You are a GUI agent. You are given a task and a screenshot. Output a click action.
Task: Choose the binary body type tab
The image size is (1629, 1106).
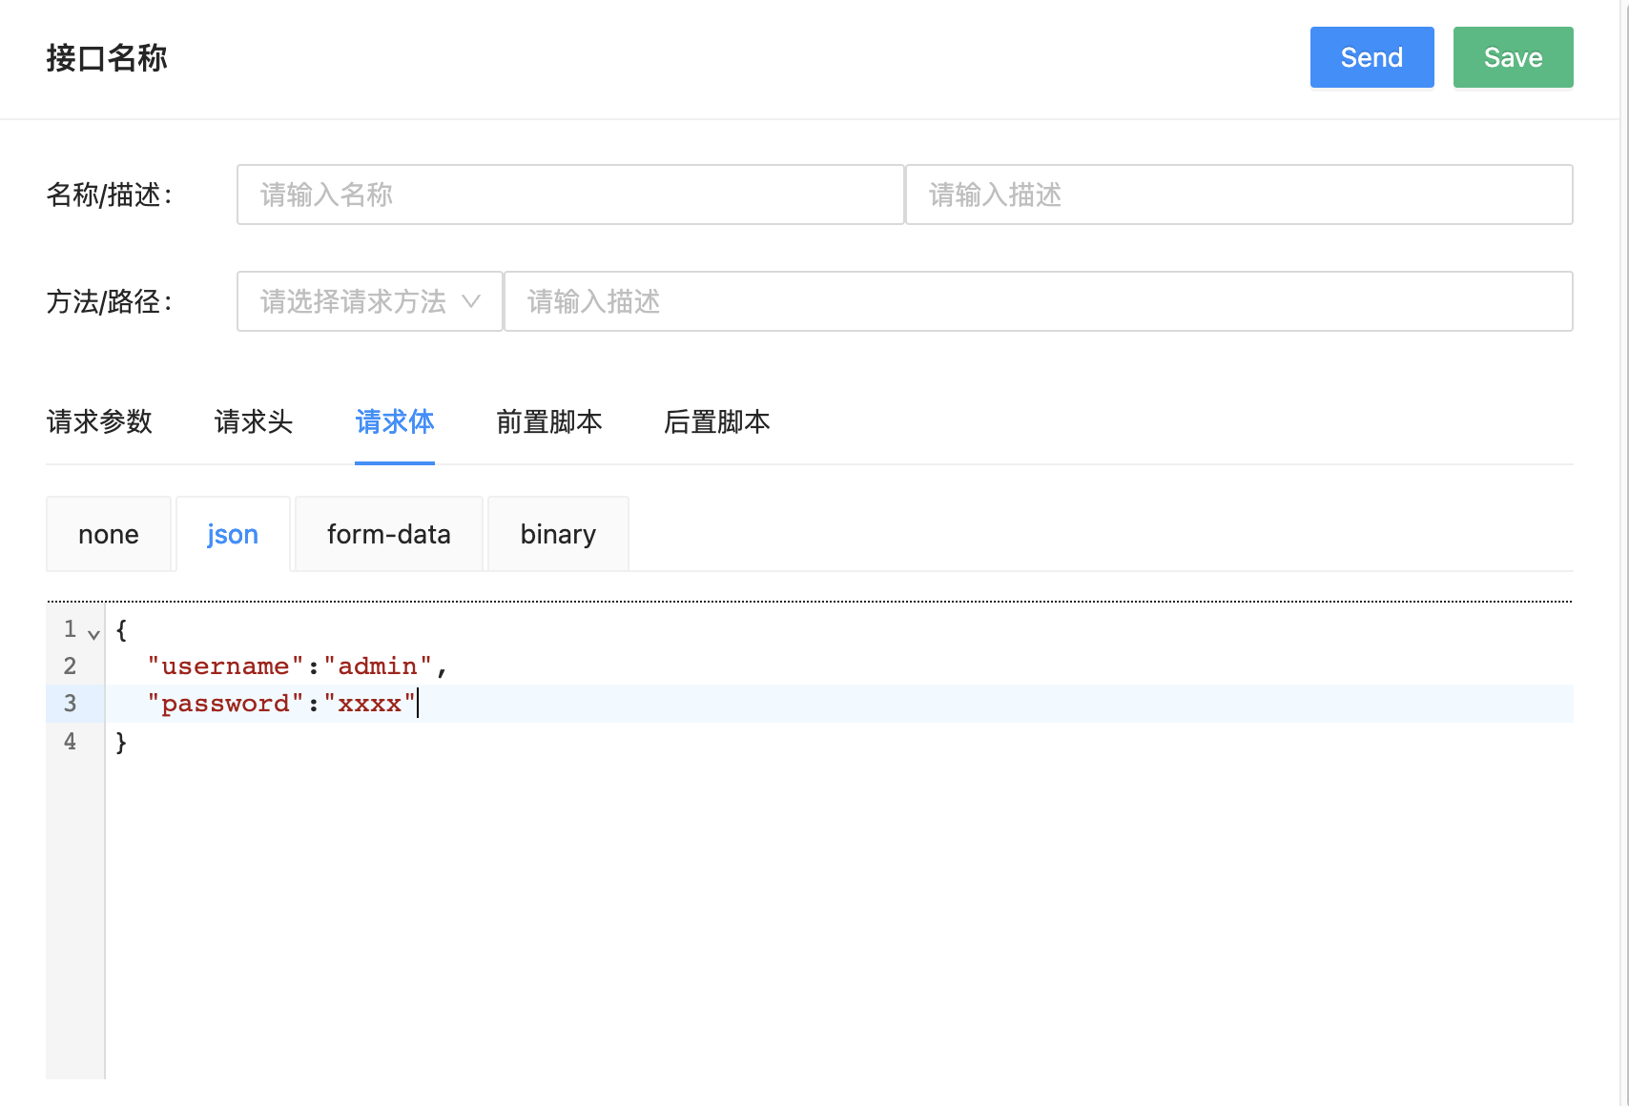pos(558,534)
